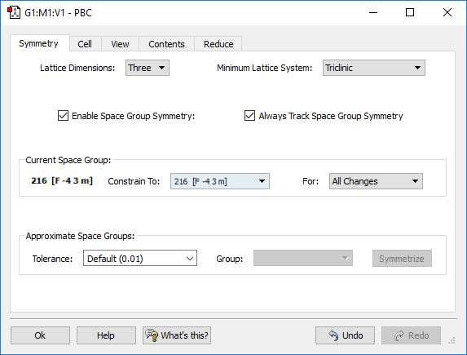Click the What's this? help icon
467x355 pixels.
pyautogui.click(x=152, y=335)
